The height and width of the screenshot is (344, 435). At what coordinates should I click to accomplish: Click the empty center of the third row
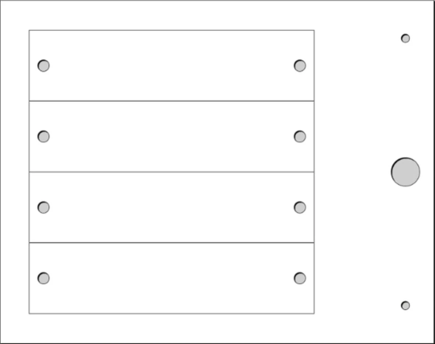click(x=172, y=208)
